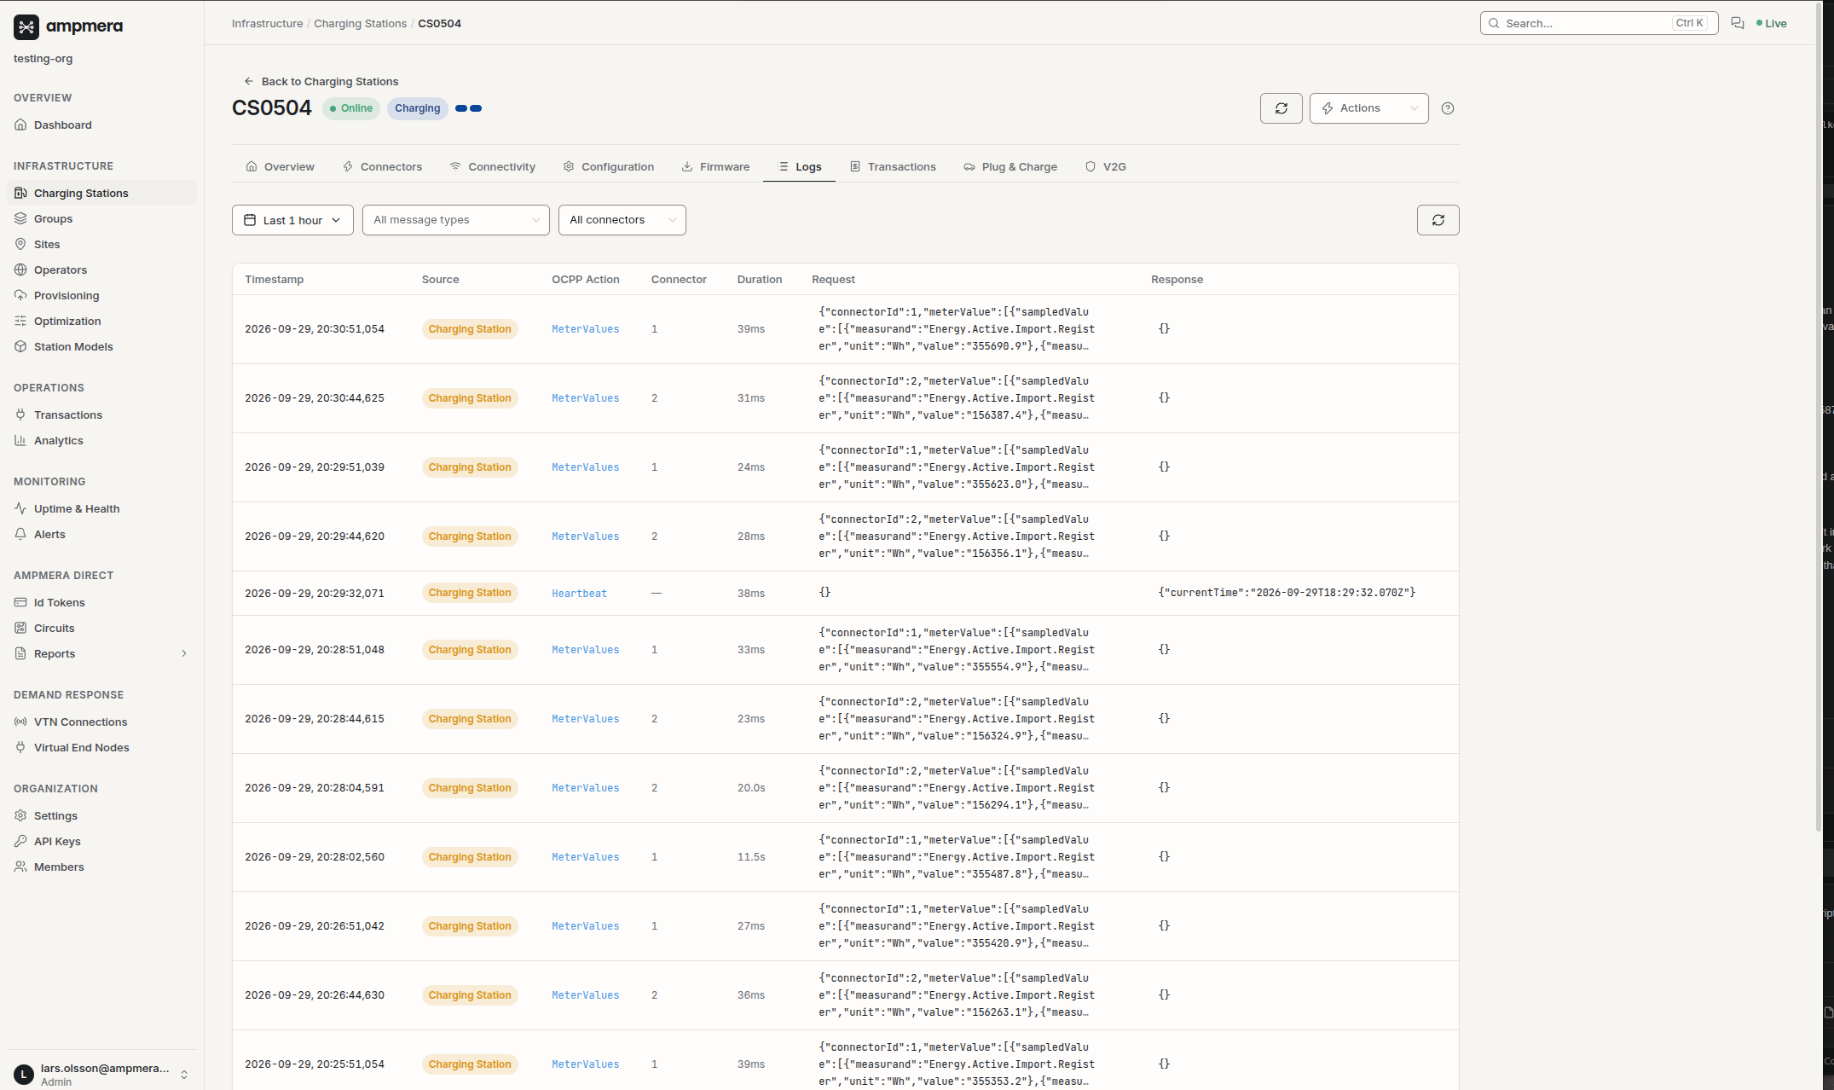Click the help question mark icon

point(1448,108)
